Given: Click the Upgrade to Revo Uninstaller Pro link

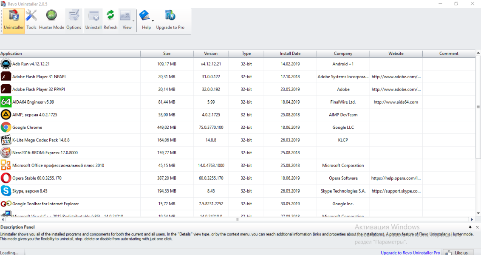Looking at the screenshot, I should pyautogui.click(x=410, y=252).
